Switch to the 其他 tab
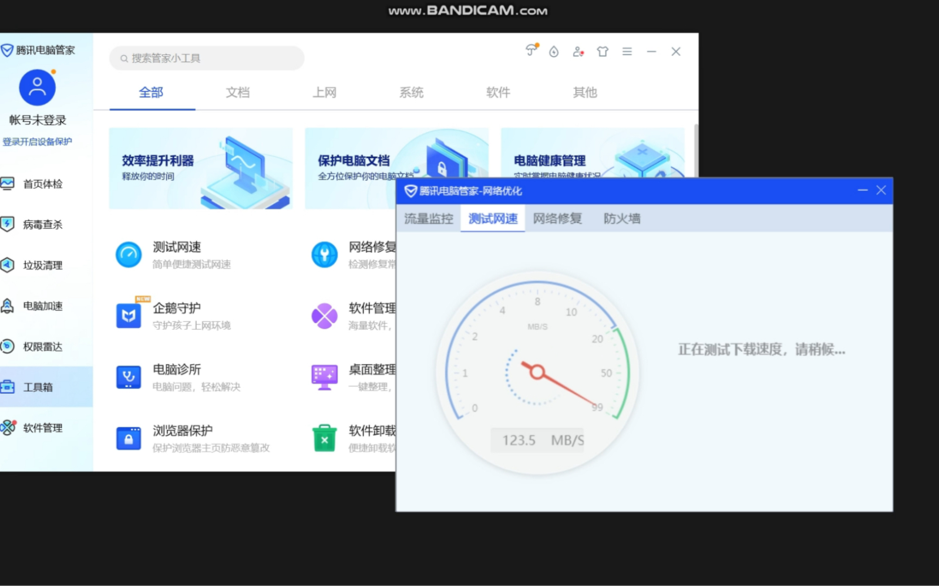939x586 pixels. click(585, 93)
